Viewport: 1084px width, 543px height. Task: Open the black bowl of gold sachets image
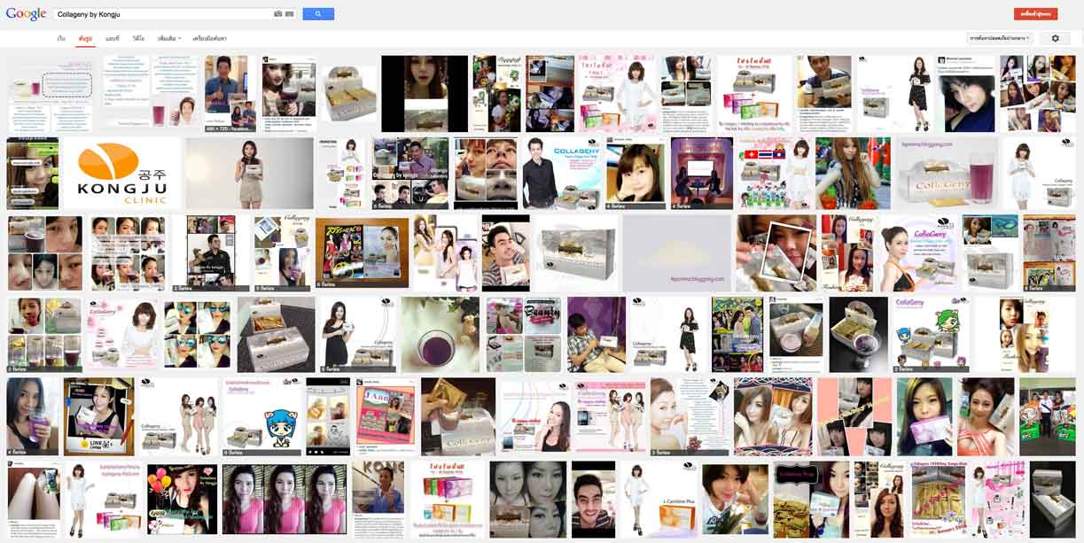858,335
